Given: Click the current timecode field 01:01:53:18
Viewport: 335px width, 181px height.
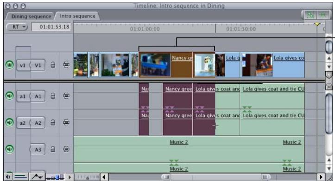Looking at the screenshot, I should pyautogui.click(x=51, y=27).
